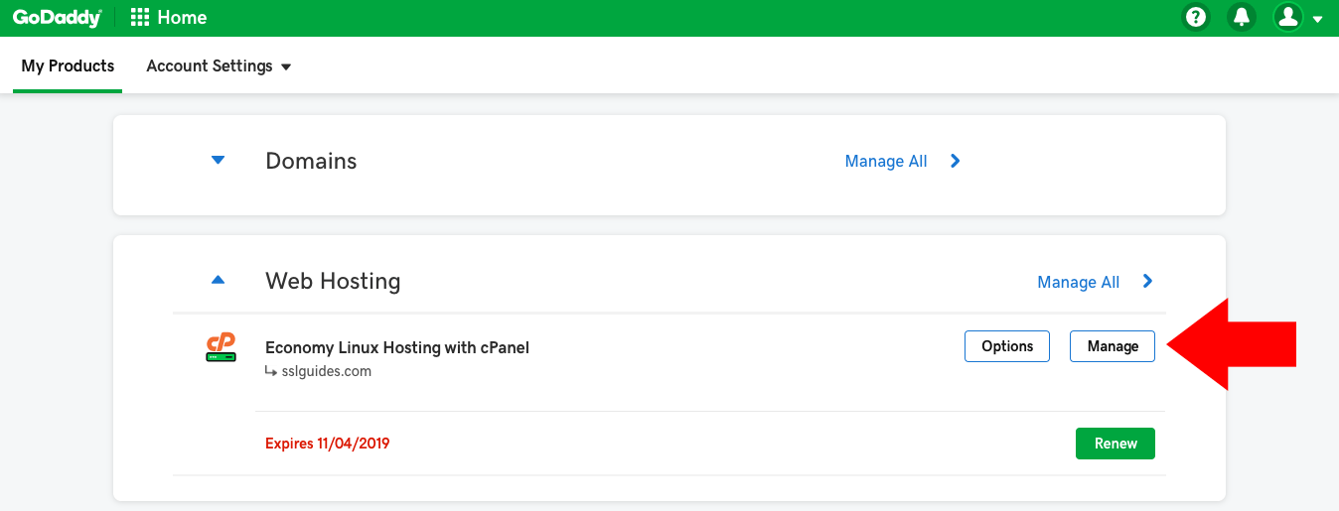Click the chevron next to Domains Manage All
The height and width of the screenshot is (511, 1339).
(955, 161)
